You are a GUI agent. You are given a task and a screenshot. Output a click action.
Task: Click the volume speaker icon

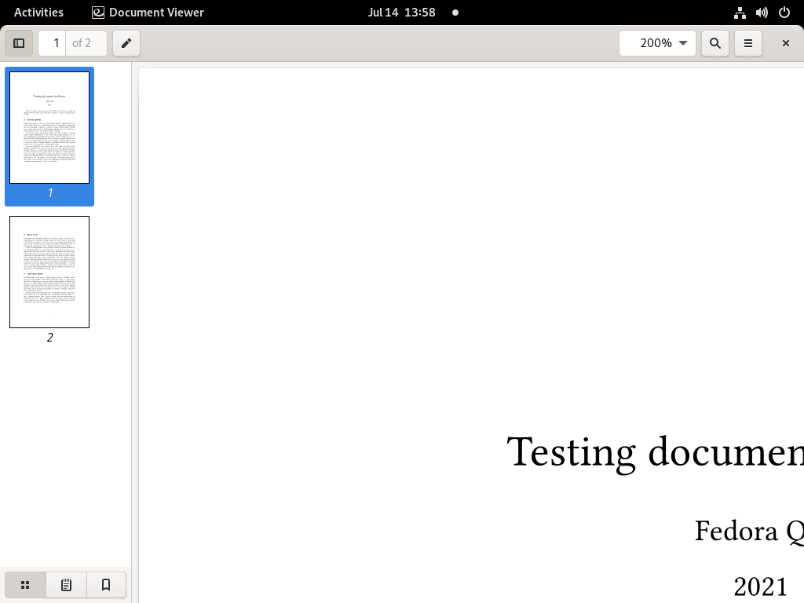(x=762, y=13)
